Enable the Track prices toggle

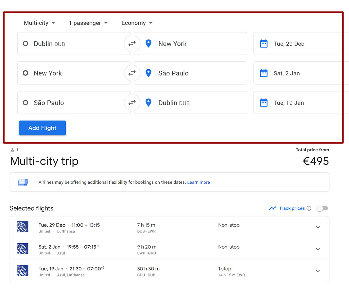pyautogui.click(x=322, y=208)
